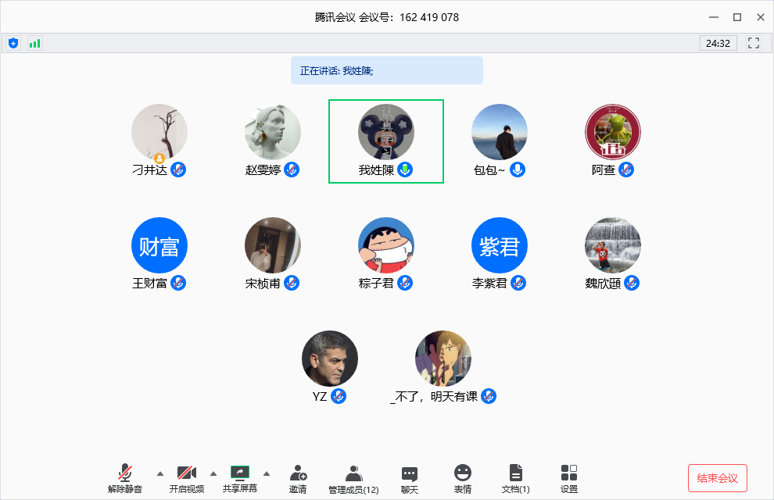Open the Invite (邀请) icon
The width and height of the screenshot is (774, 500).
[x=298, y=478]
